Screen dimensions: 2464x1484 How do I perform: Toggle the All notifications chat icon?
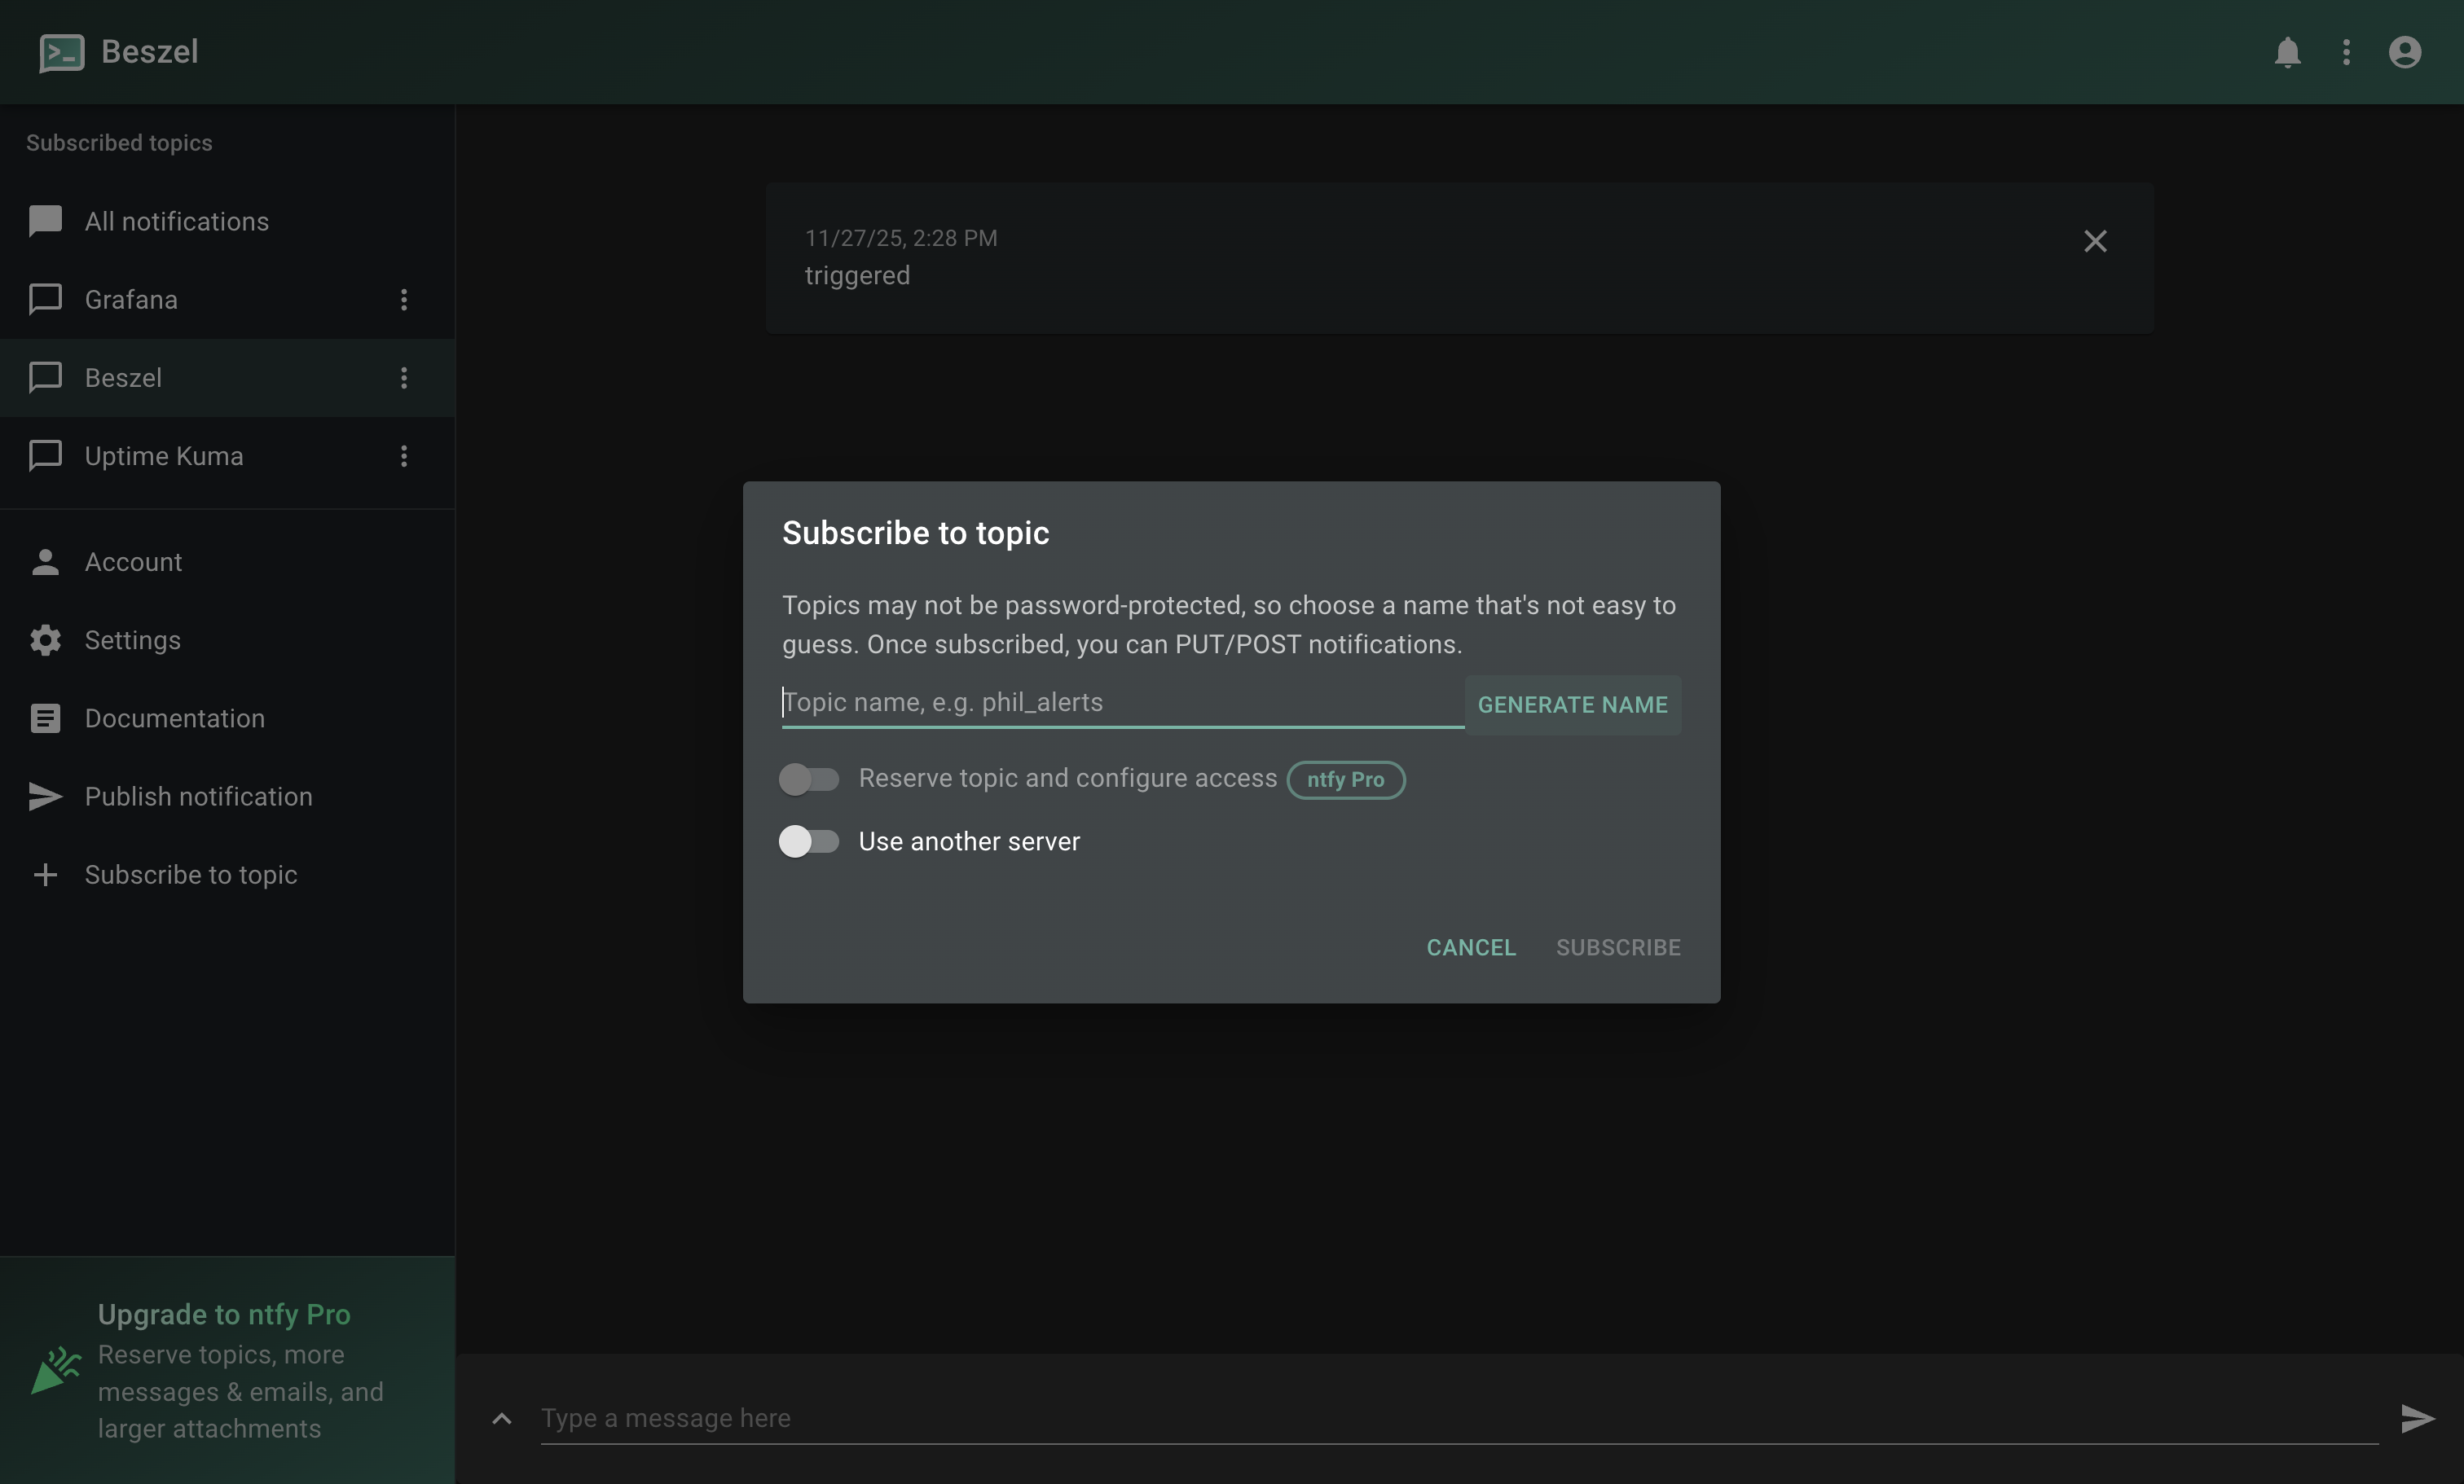pyautogui.click(x=45, y=221)
